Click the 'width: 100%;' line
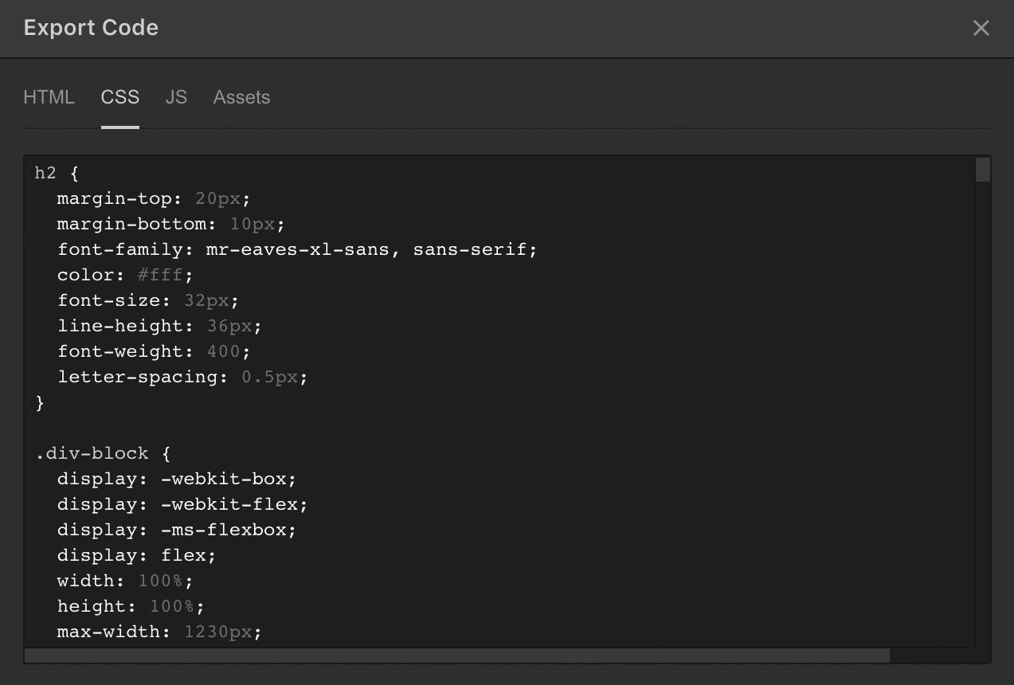Image resolution: width=1014 pixels, height=685 pixels. click(125, 581)
